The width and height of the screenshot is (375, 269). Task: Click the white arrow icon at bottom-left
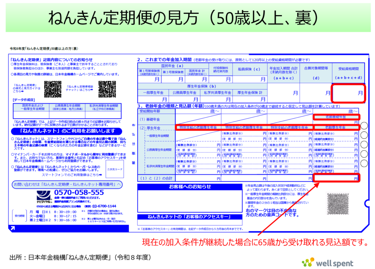click(13, 228)
